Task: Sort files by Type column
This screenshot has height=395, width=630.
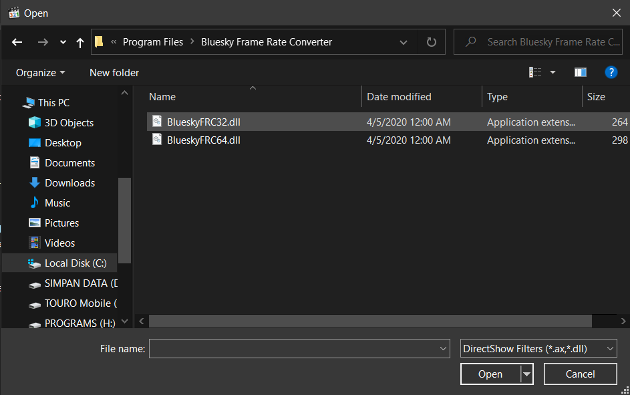Action: (x=498, y=97)
